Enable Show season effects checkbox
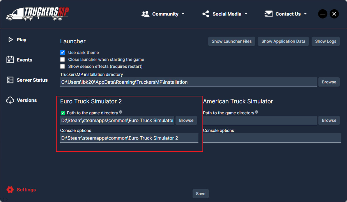 [62, 66]
